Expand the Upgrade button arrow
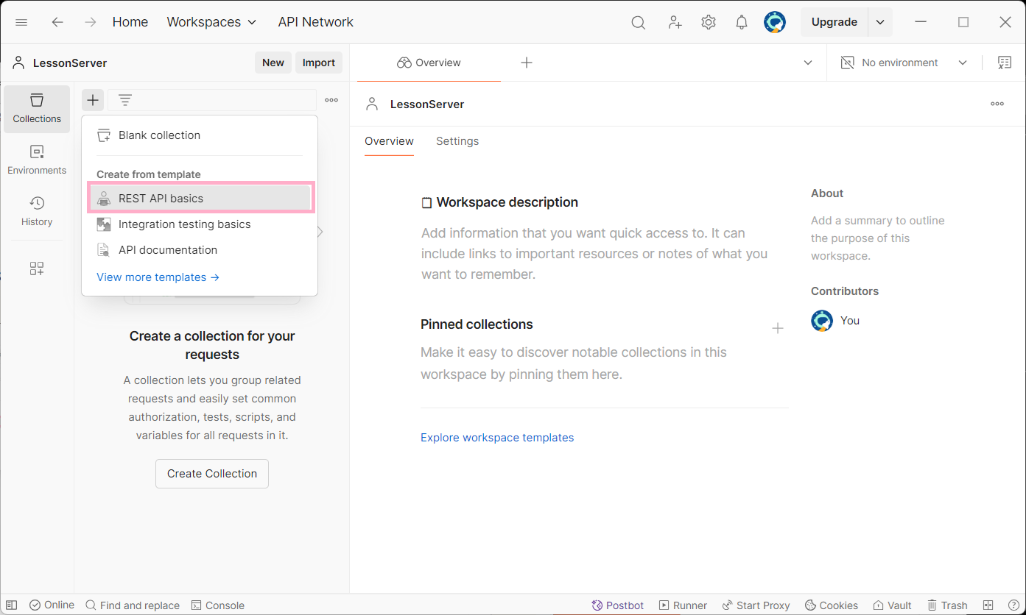The image size is (1026, 615). (x=880, y=22)
